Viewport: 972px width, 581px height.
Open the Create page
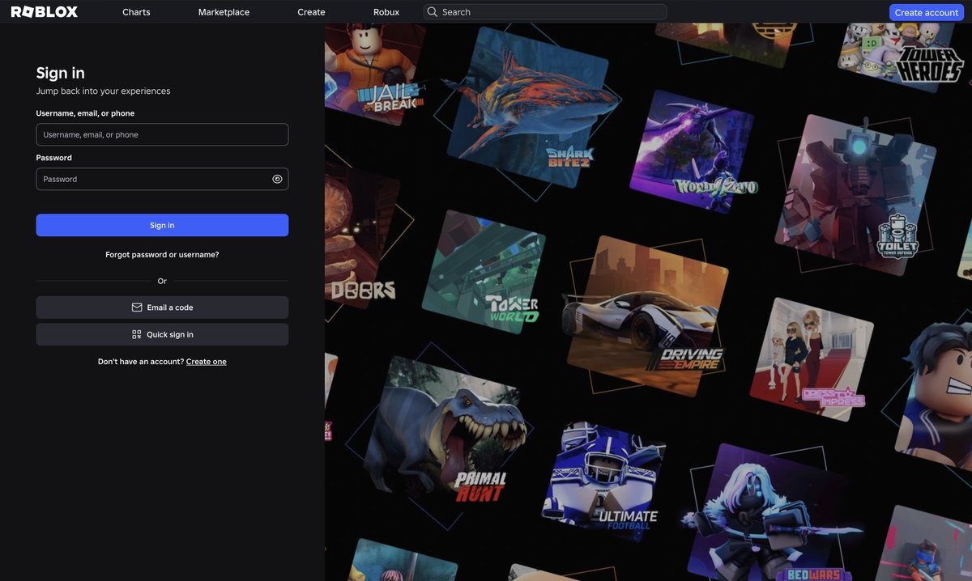[x=311, y=11]
